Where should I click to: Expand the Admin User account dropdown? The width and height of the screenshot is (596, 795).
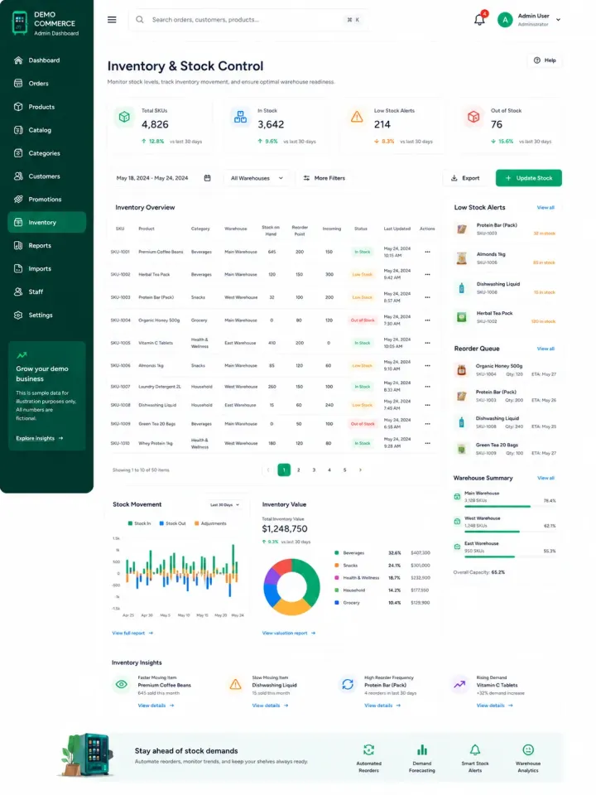(x=559, y=20)
